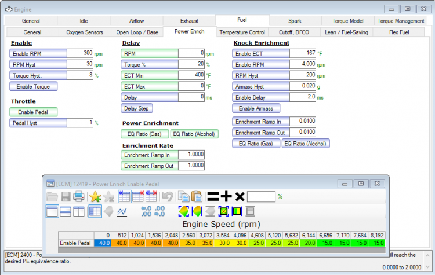Click the table icon in ECM 12419 title bar
Viewport: 435px width, 275px height.
(50, 184)
